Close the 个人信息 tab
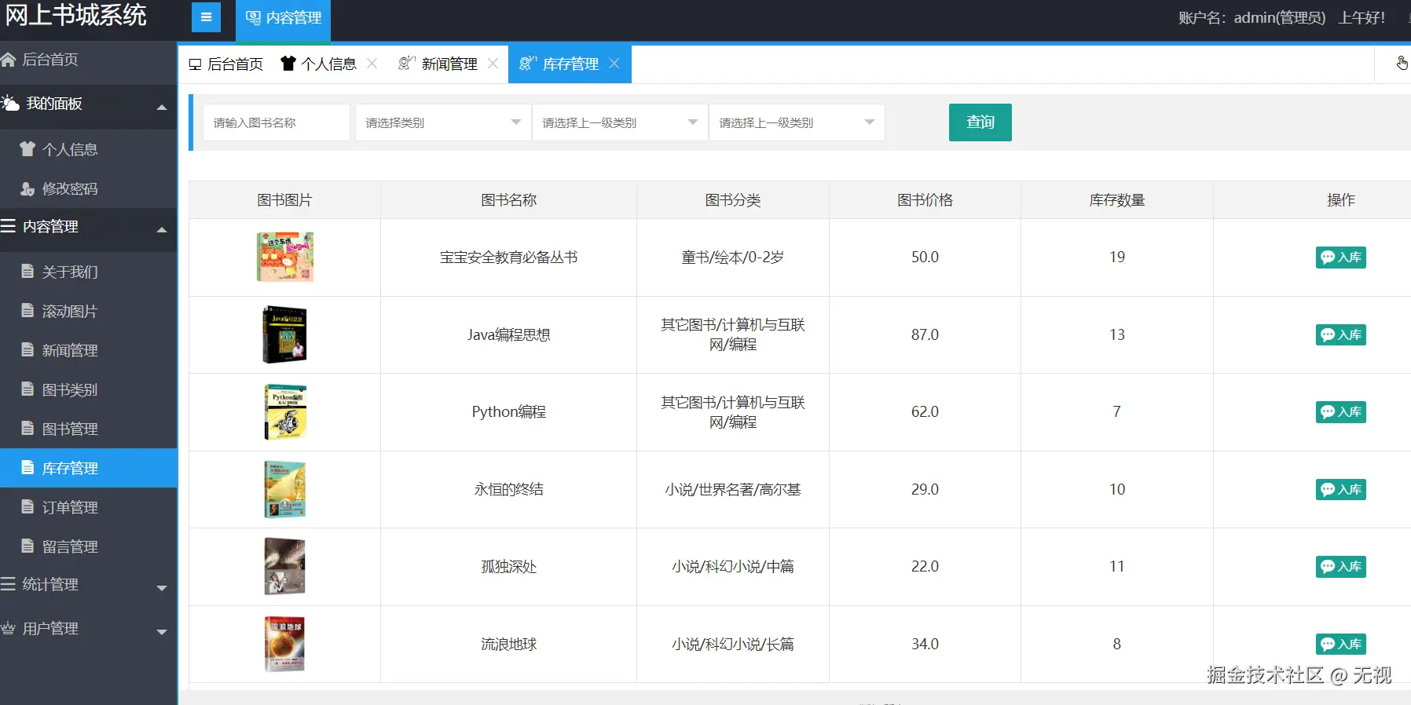This screenshot has height=705, width=1411. point(372,64)
